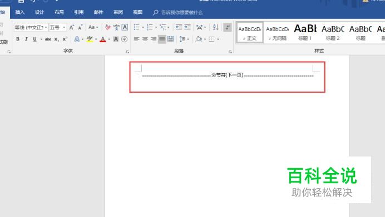Increase paragraph indent
This screenshot has height=217, width=385.
point(187,27)
